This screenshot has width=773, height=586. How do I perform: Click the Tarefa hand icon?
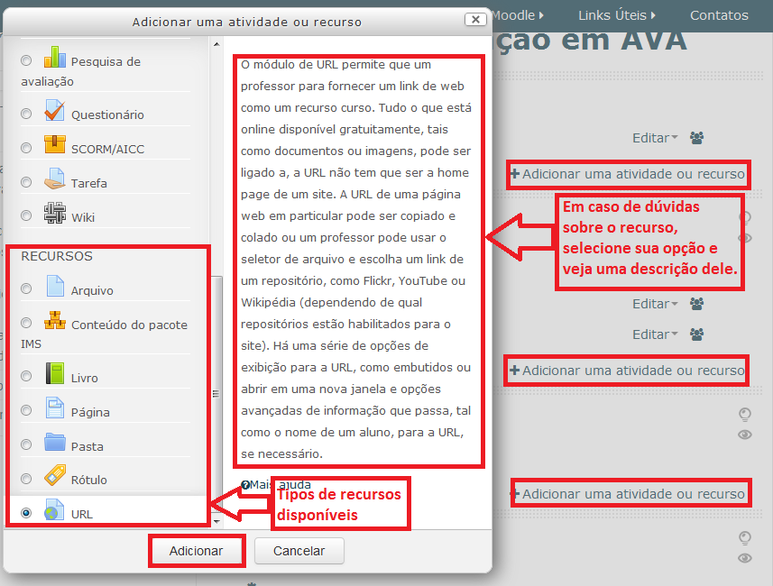55,181
